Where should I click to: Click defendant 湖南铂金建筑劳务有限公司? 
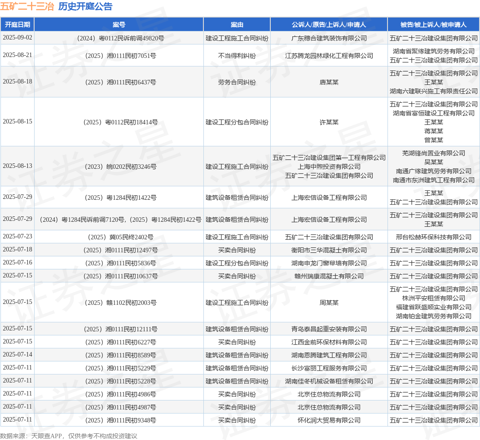[434, 316]
